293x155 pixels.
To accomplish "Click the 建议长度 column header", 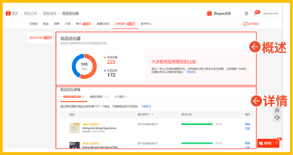I will (x=186, y=114).
